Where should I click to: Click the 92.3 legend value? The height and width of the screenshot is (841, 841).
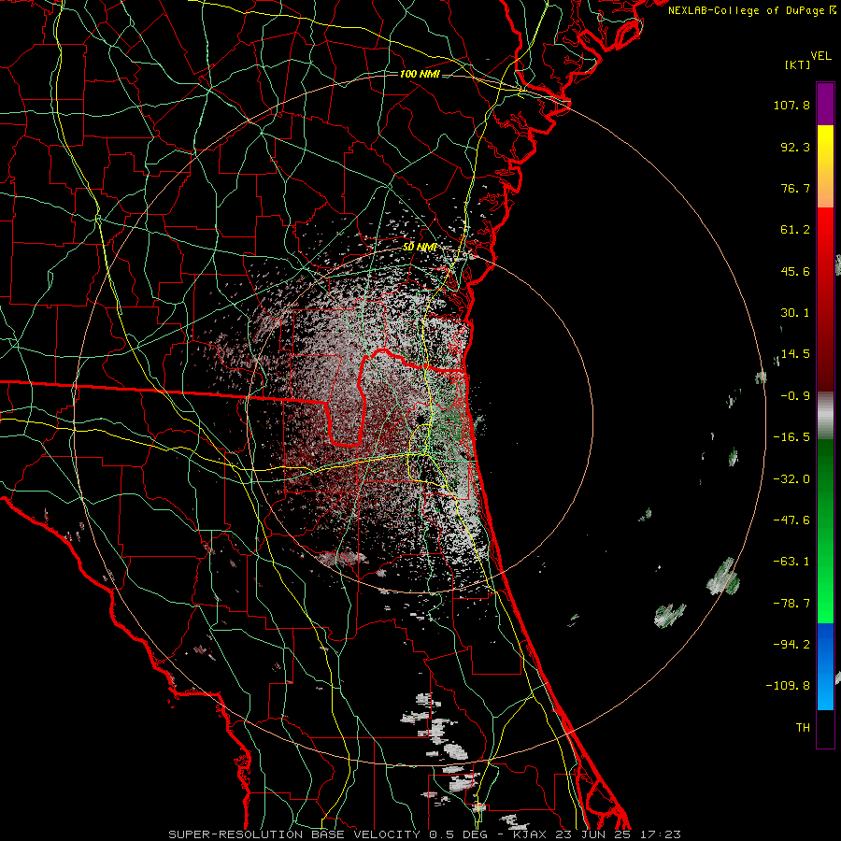[x=795, y=147]
